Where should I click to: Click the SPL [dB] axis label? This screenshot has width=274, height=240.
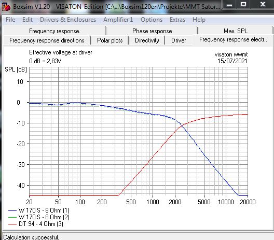point(16,69)
